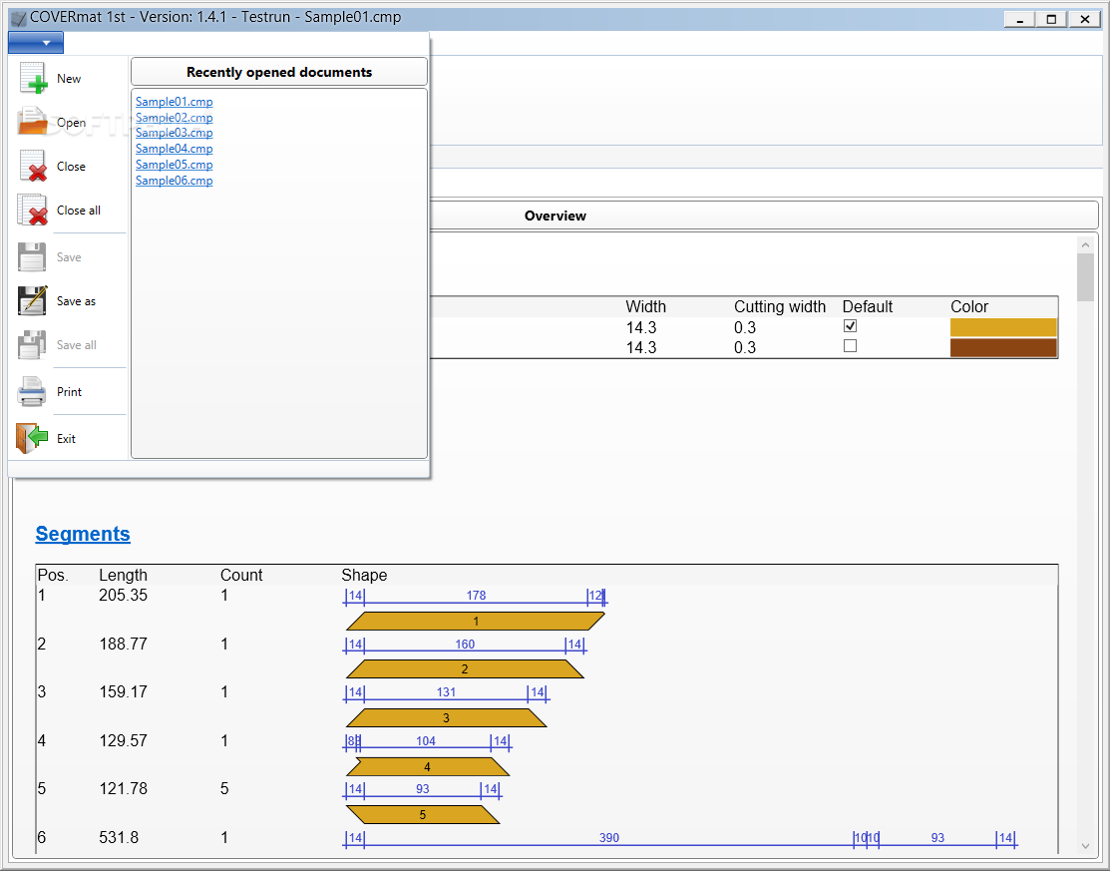This screenshot has height=871, width=1110.
Task: Click the Close all documents icon
Action: [x=33, y=210]
